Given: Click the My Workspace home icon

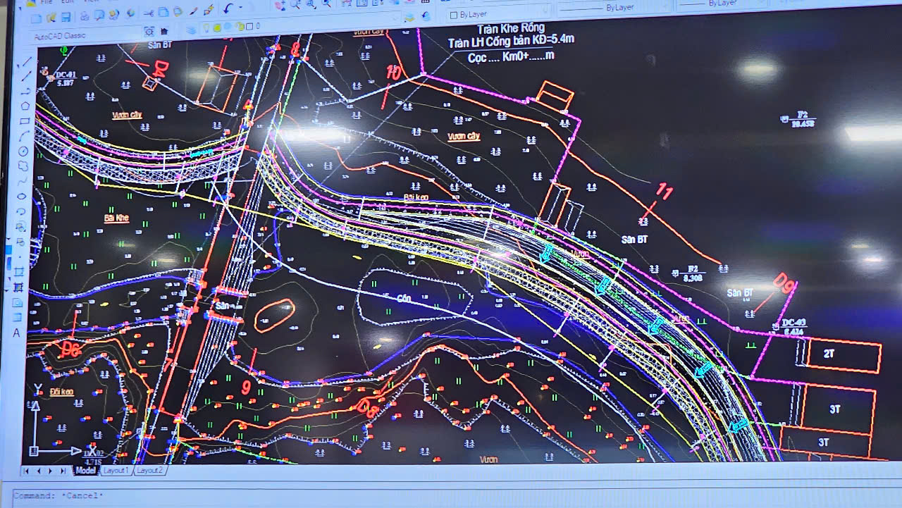Looking at the screenshot, I should point(164,31).
